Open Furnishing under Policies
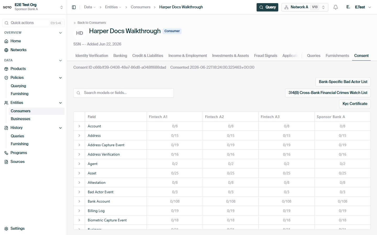 point(20,94)
